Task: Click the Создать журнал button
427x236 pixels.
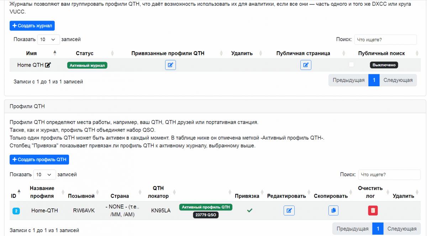Action: (x=32, y=26)
